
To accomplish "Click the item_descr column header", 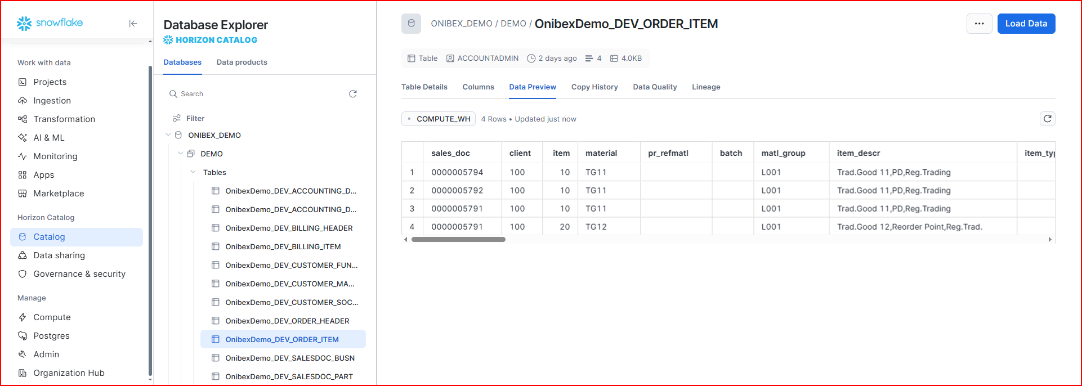I will coord(923,153).
